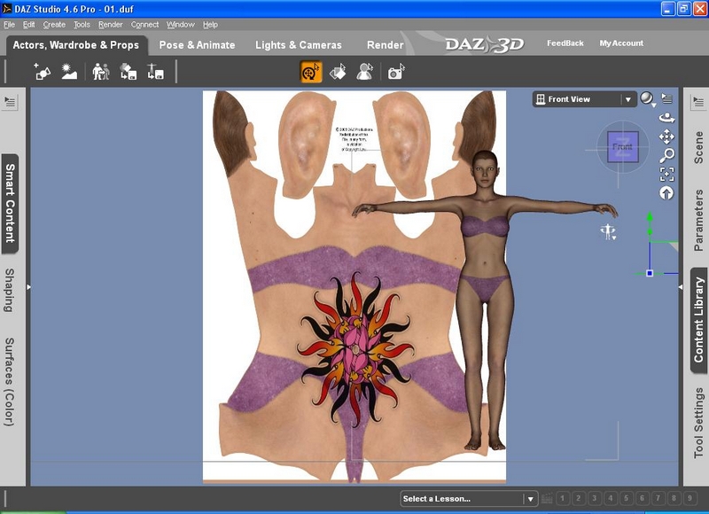709x514 pixels.
Task: Expand the right pane with arrow handle
Action: pos(681,287)
